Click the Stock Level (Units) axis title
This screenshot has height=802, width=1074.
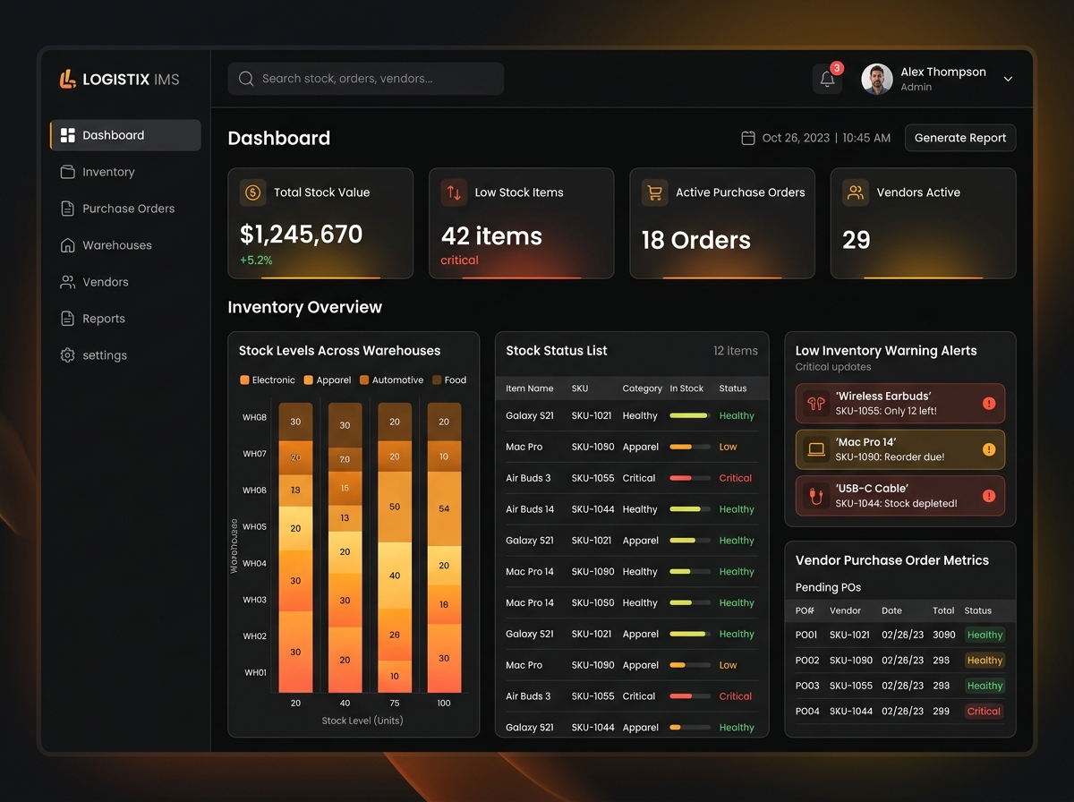click(x=362, y=721)
